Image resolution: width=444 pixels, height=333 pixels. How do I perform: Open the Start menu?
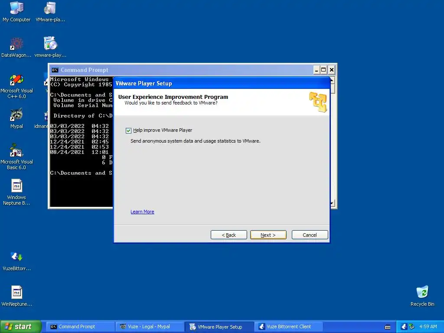[x=20, y=326]
